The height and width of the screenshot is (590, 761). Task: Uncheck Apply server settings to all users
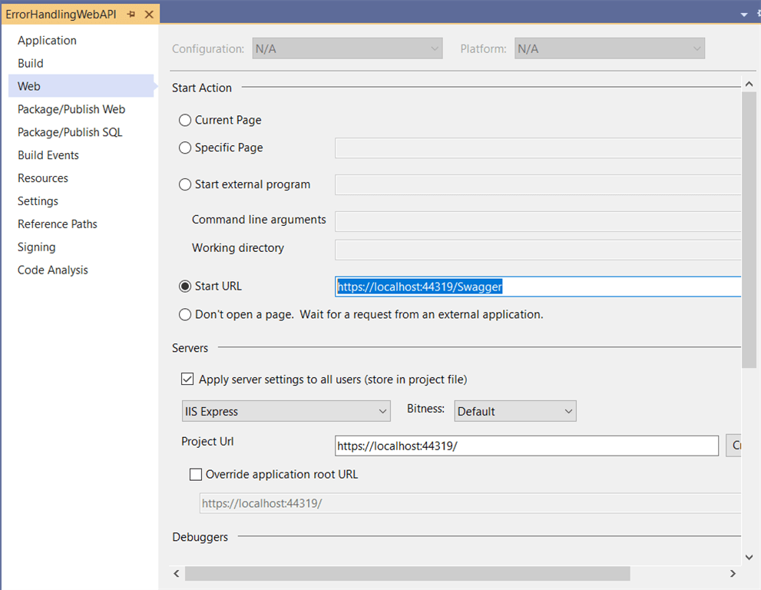point(187,378)
